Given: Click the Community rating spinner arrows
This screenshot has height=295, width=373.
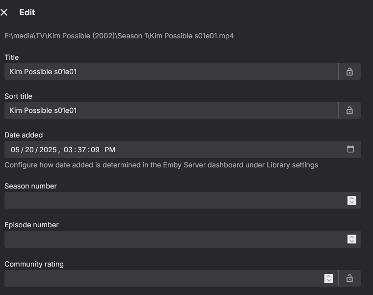Looking at the screenshot, I should pyautogui.click(x=329, y=278).
